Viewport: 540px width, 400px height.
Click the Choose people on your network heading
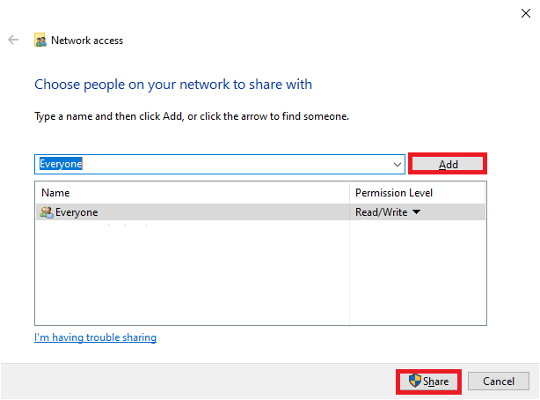[173, 85]
